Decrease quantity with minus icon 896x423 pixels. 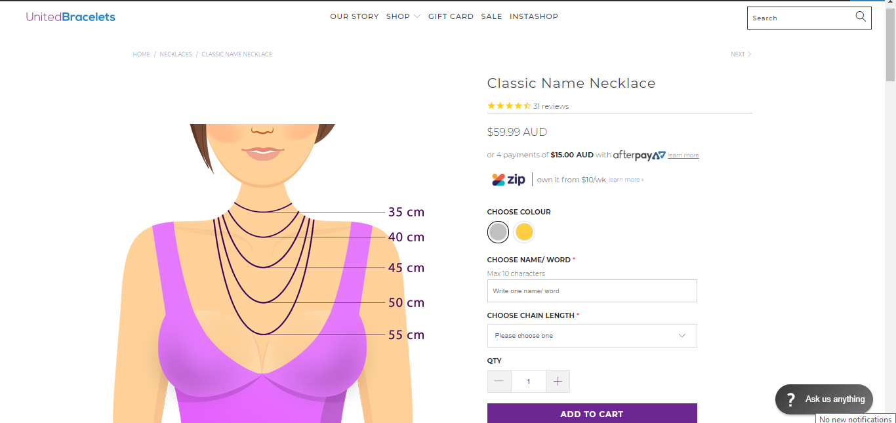pos(499,382)
